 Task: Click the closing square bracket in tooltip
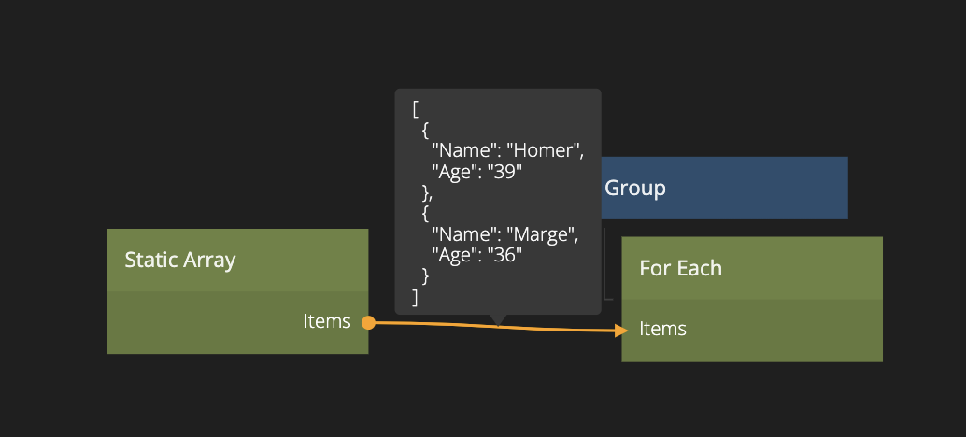(415, 297)
